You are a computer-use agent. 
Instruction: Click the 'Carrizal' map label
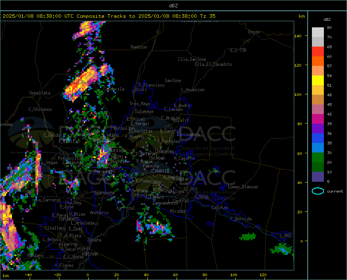click(125, 208)
